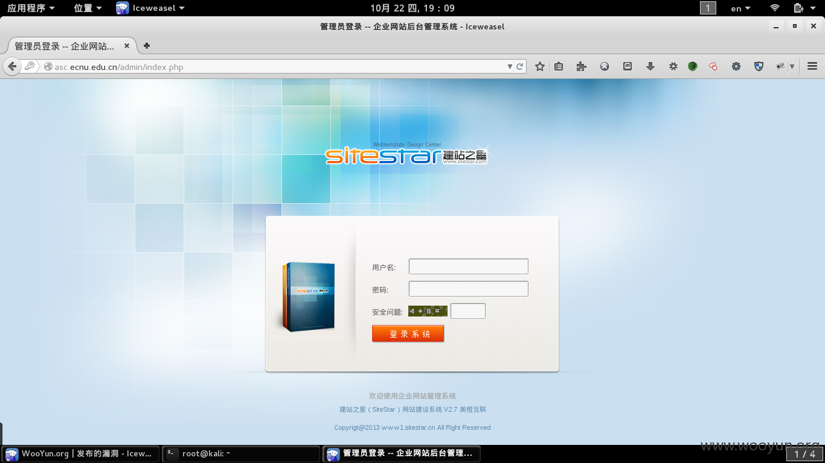825x463 pixels.
Task: Open the add-ons puzzle piece icon
Action: [x=582, y=67]
